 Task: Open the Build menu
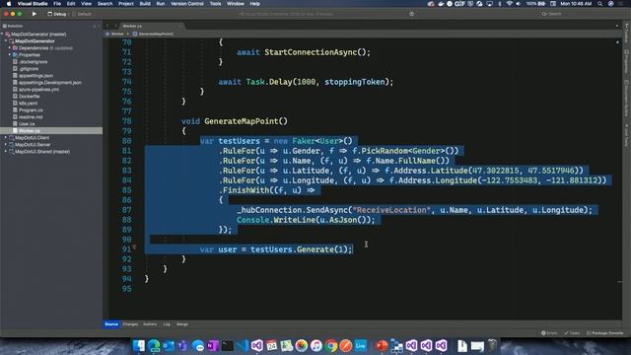tap(145, 4)
